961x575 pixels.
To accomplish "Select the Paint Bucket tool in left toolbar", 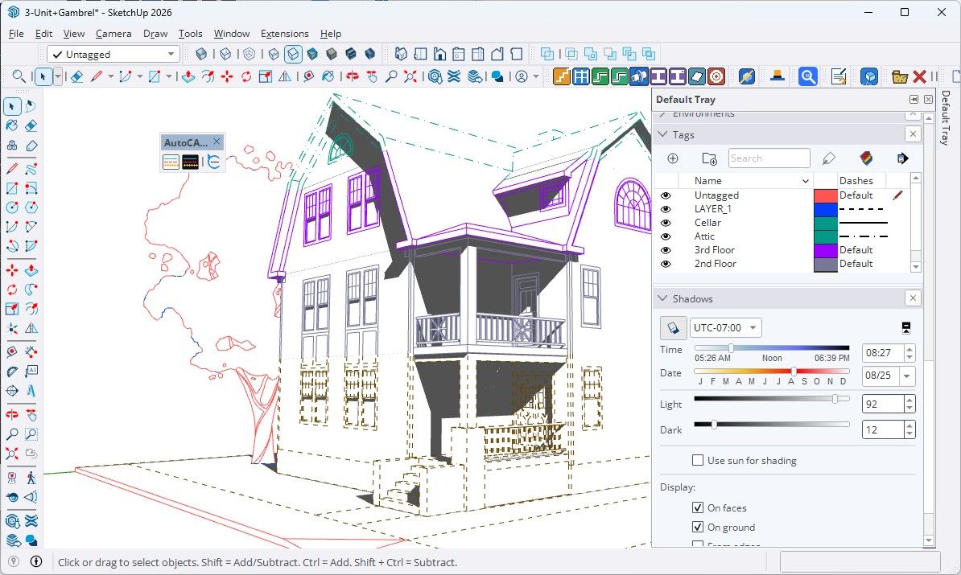I will (x=11, y=126).
